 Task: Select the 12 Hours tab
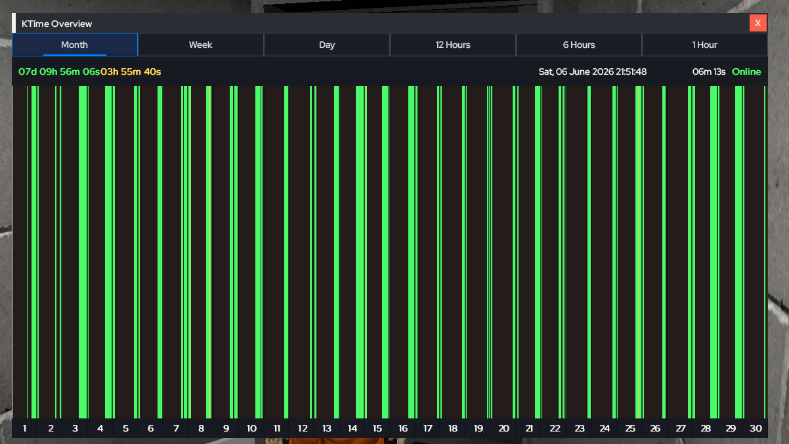[x=453, y=45]
